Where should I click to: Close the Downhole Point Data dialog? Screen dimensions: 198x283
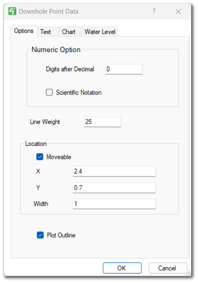[178, 12]
